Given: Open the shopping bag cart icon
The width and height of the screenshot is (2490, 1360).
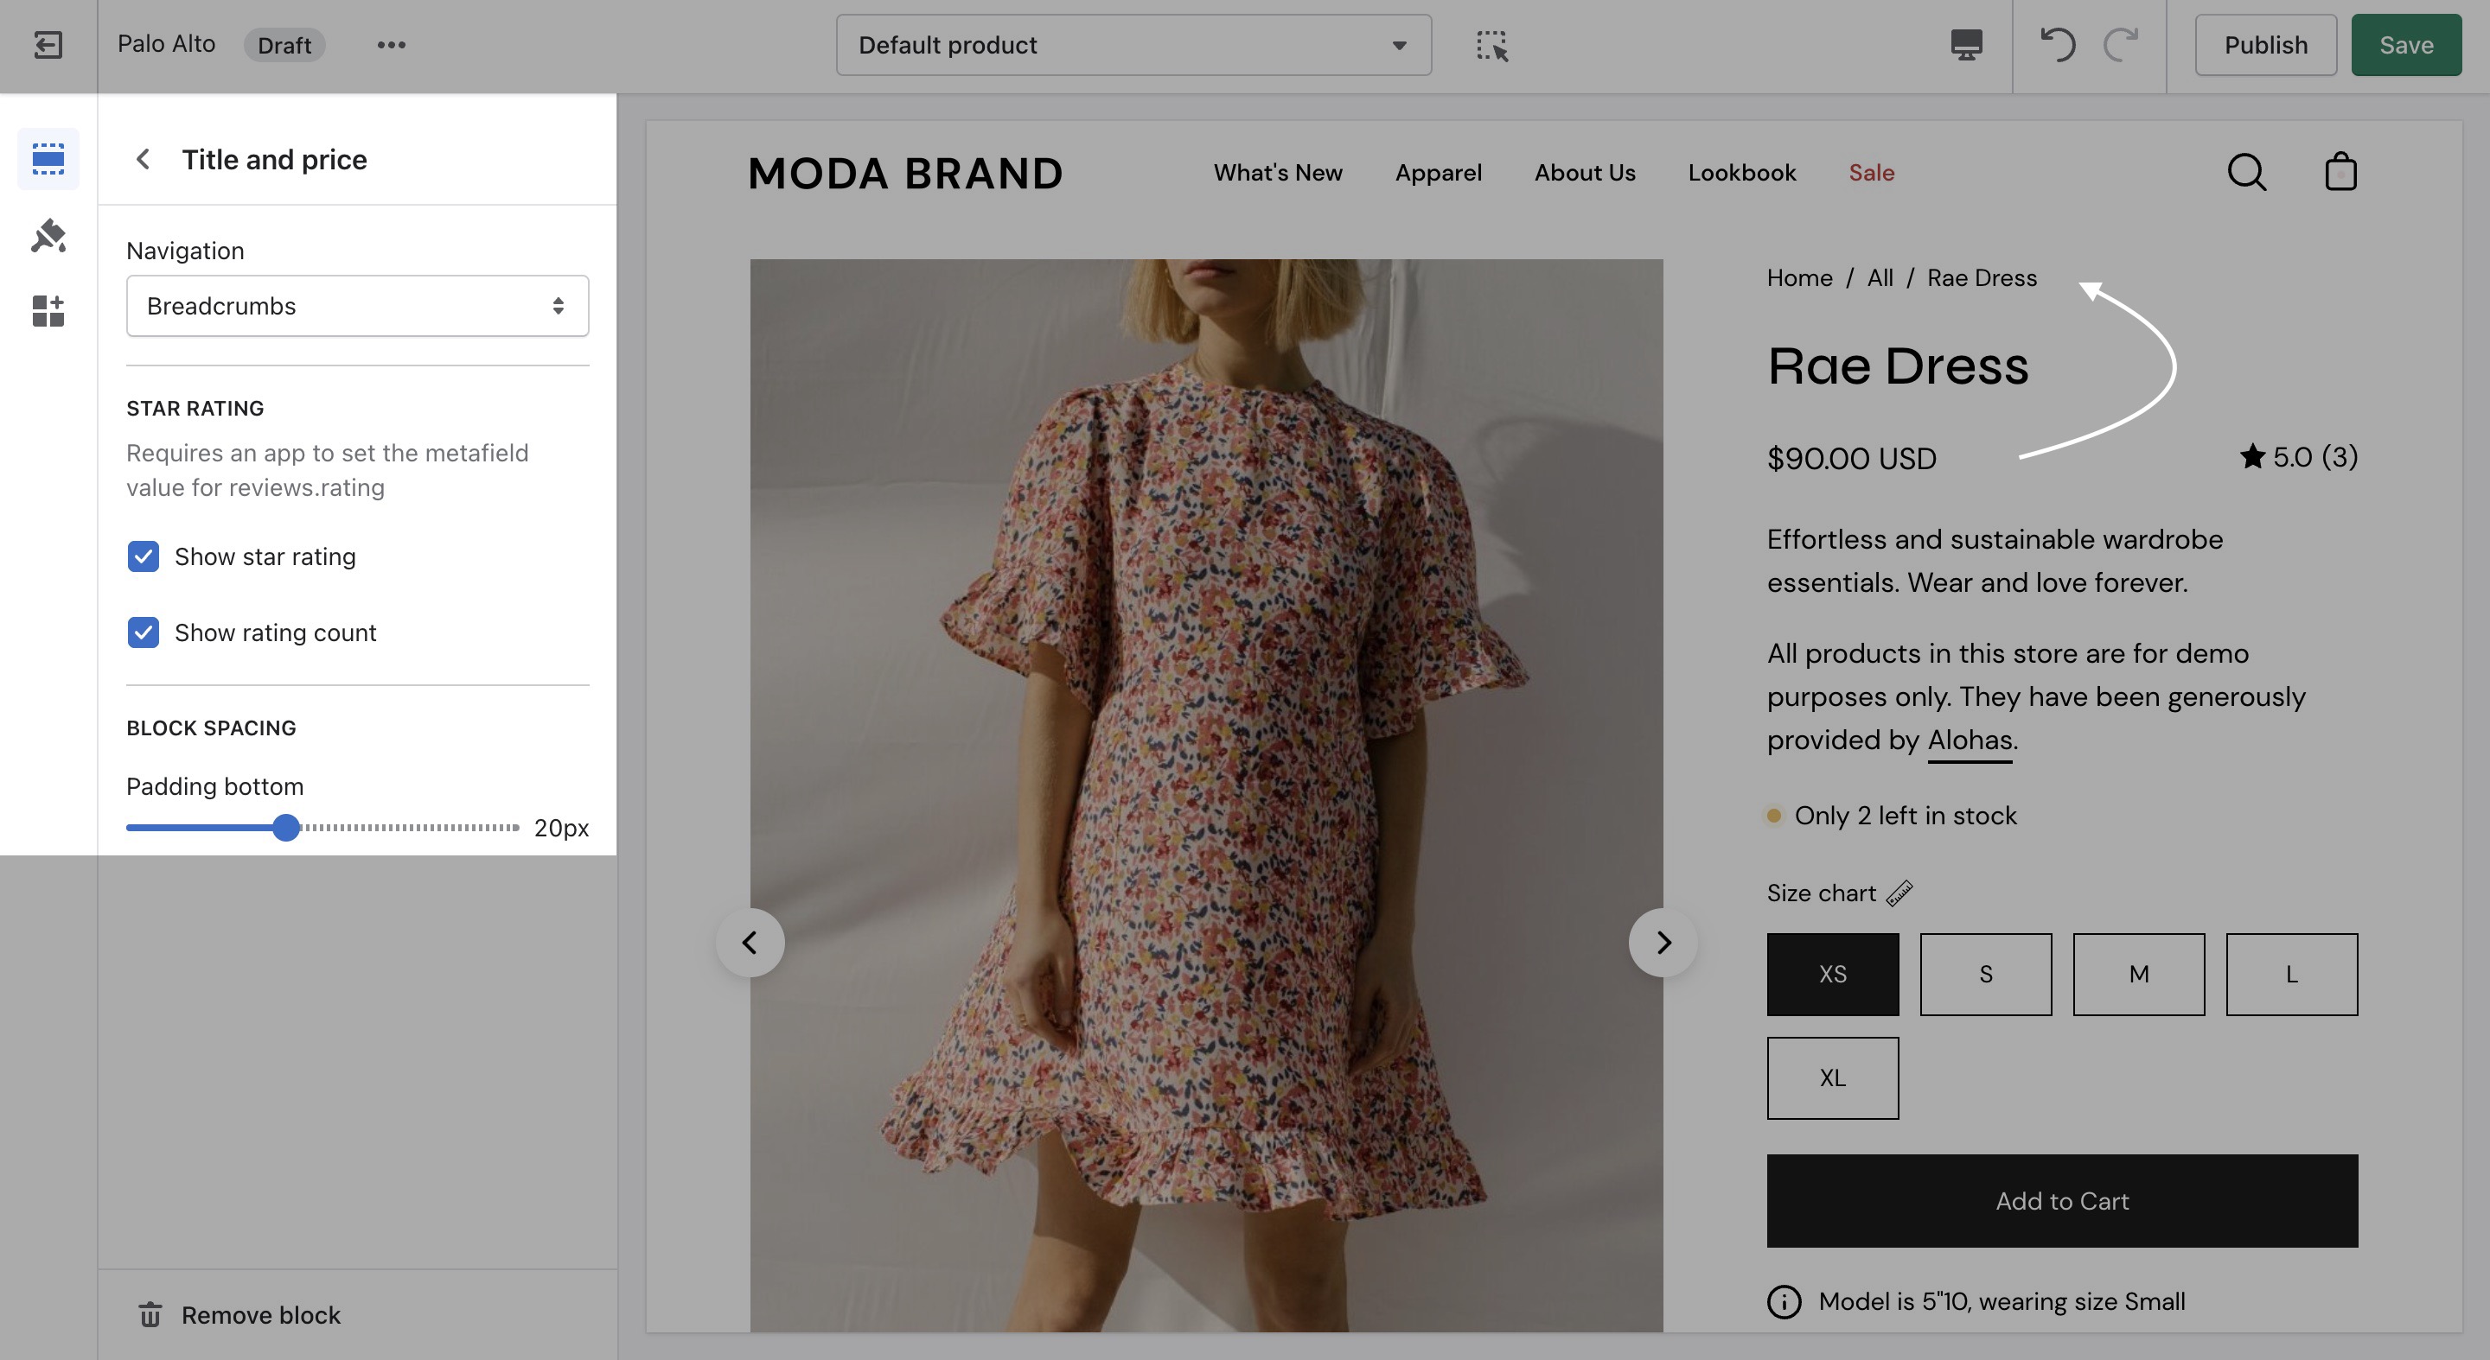Looking at the screenshot, I should [x=2340, y=173].
